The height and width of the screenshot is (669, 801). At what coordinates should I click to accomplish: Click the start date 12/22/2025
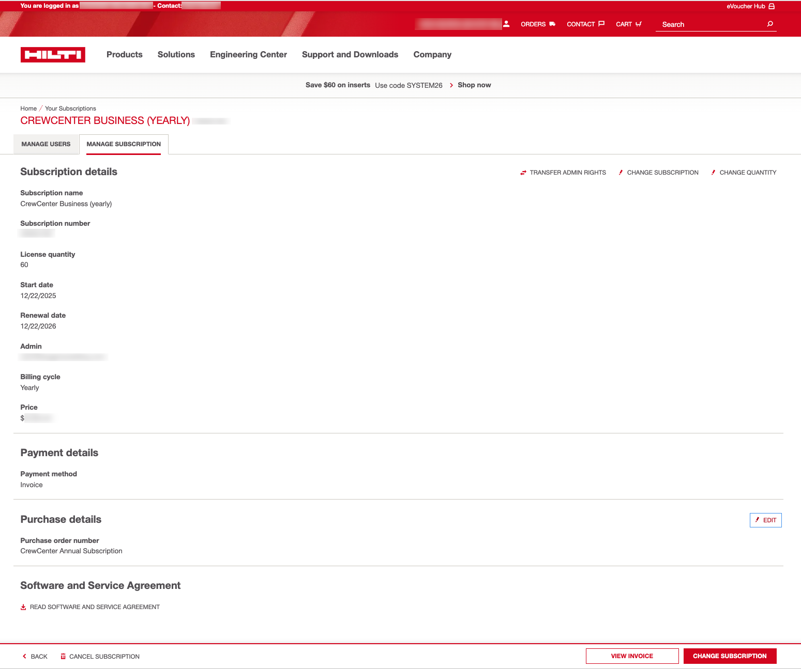tap(38, 295)
